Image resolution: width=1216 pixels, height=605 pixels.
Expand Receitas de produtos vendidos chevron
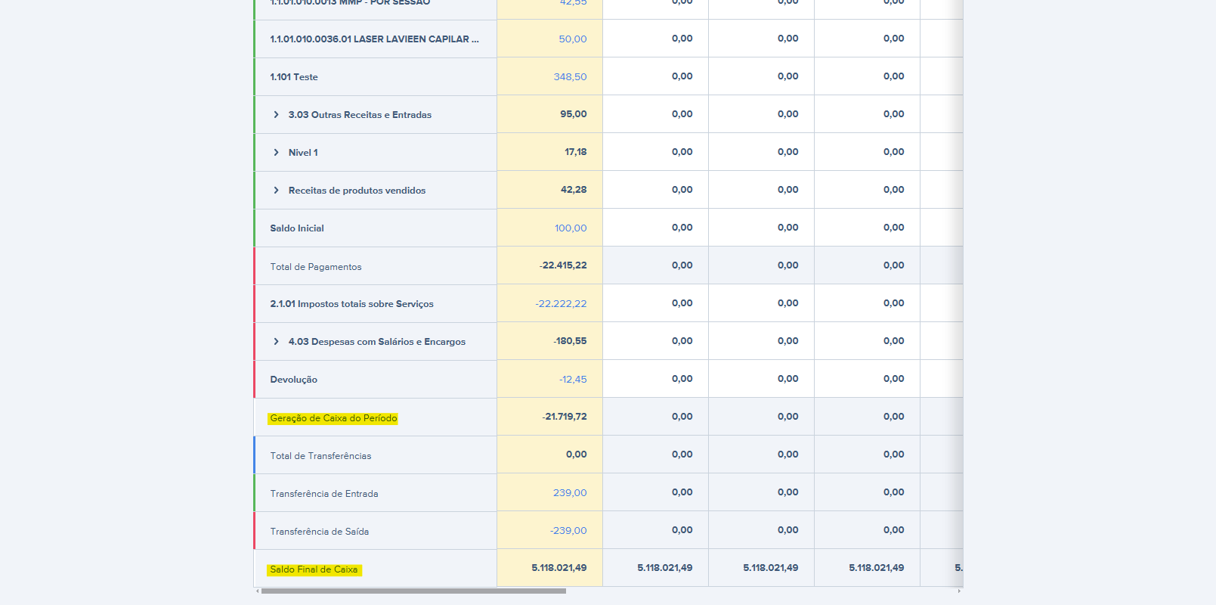tap(276, 191)
